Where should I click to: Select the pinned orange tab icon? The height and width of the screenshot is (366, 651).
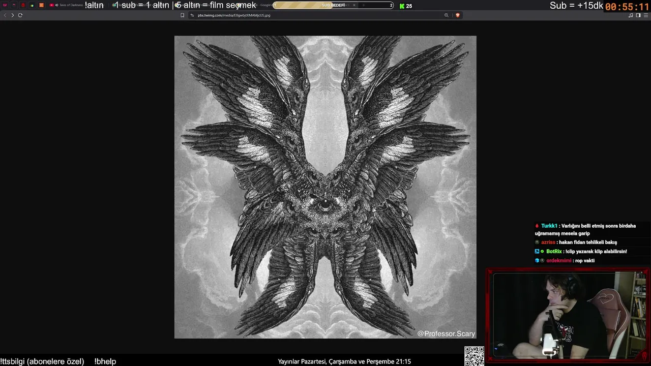click(x=42, y=5)
